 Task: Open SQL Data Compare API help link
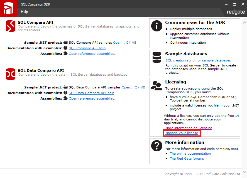91,93
